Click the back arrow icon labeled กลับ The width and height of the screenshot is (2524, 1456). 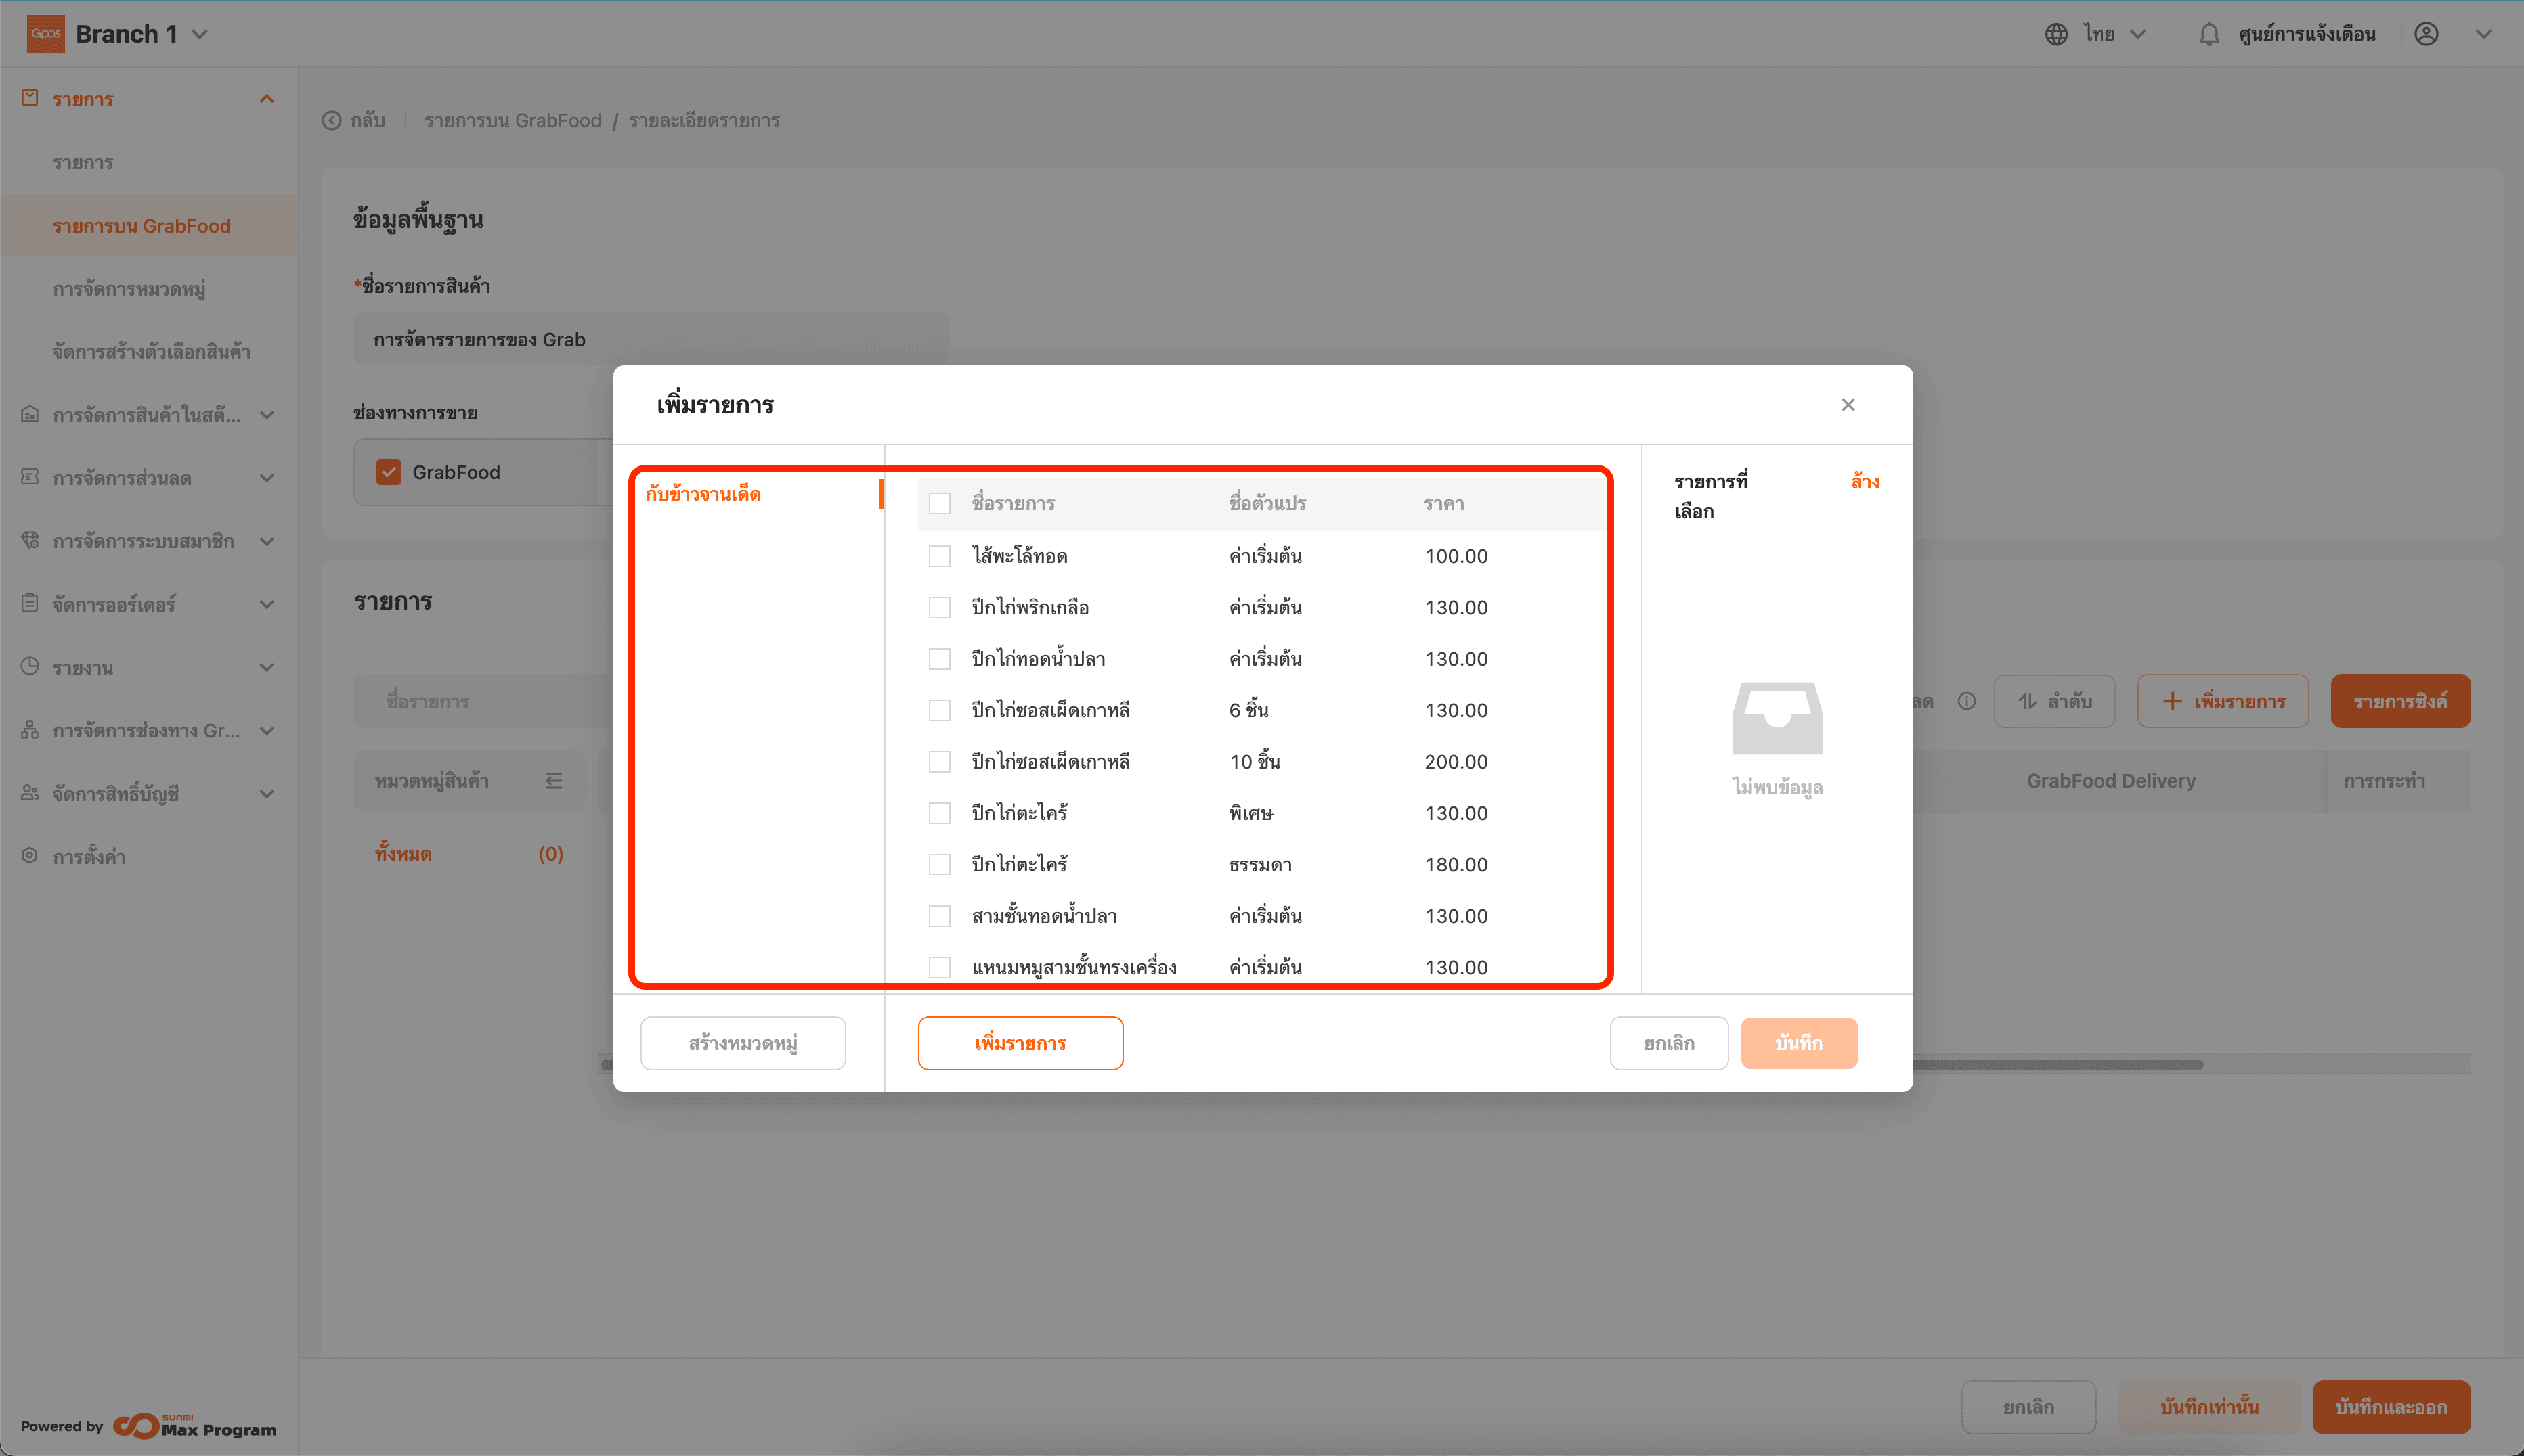[332, 121]
